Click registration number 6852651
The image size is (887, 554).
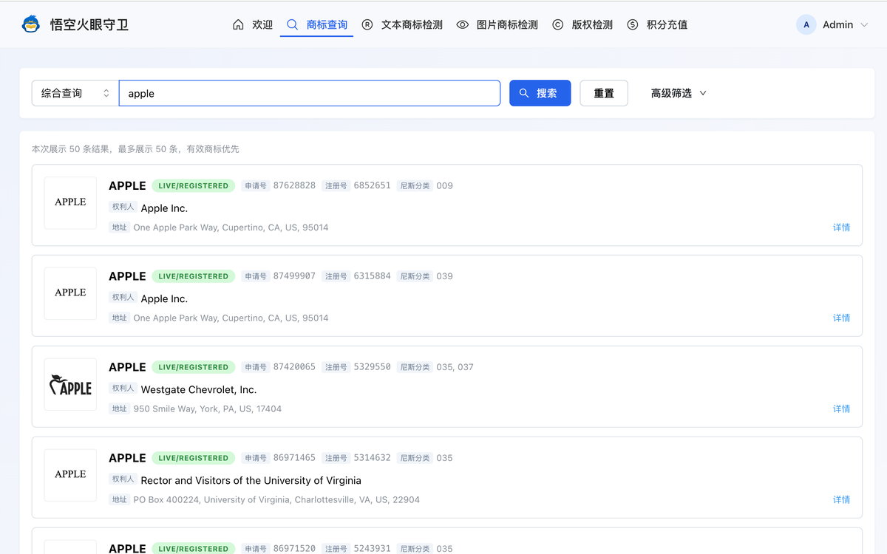click(372, 185)
